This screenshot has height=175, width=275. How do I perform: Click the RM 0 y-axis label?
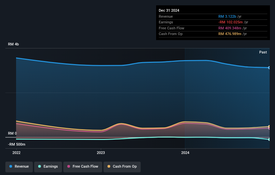pyautogui.click(x=12, y=133)
